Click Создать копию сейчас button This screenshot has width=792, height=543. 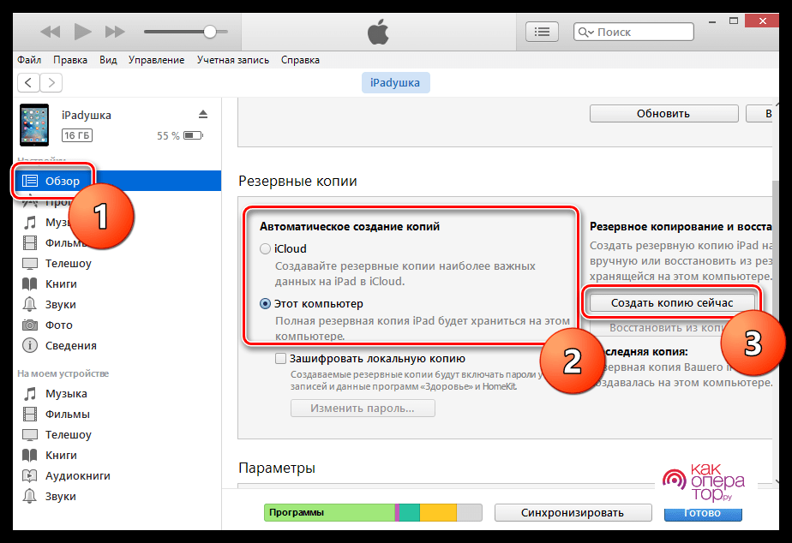pyautogui.click(x=672, y=303)
